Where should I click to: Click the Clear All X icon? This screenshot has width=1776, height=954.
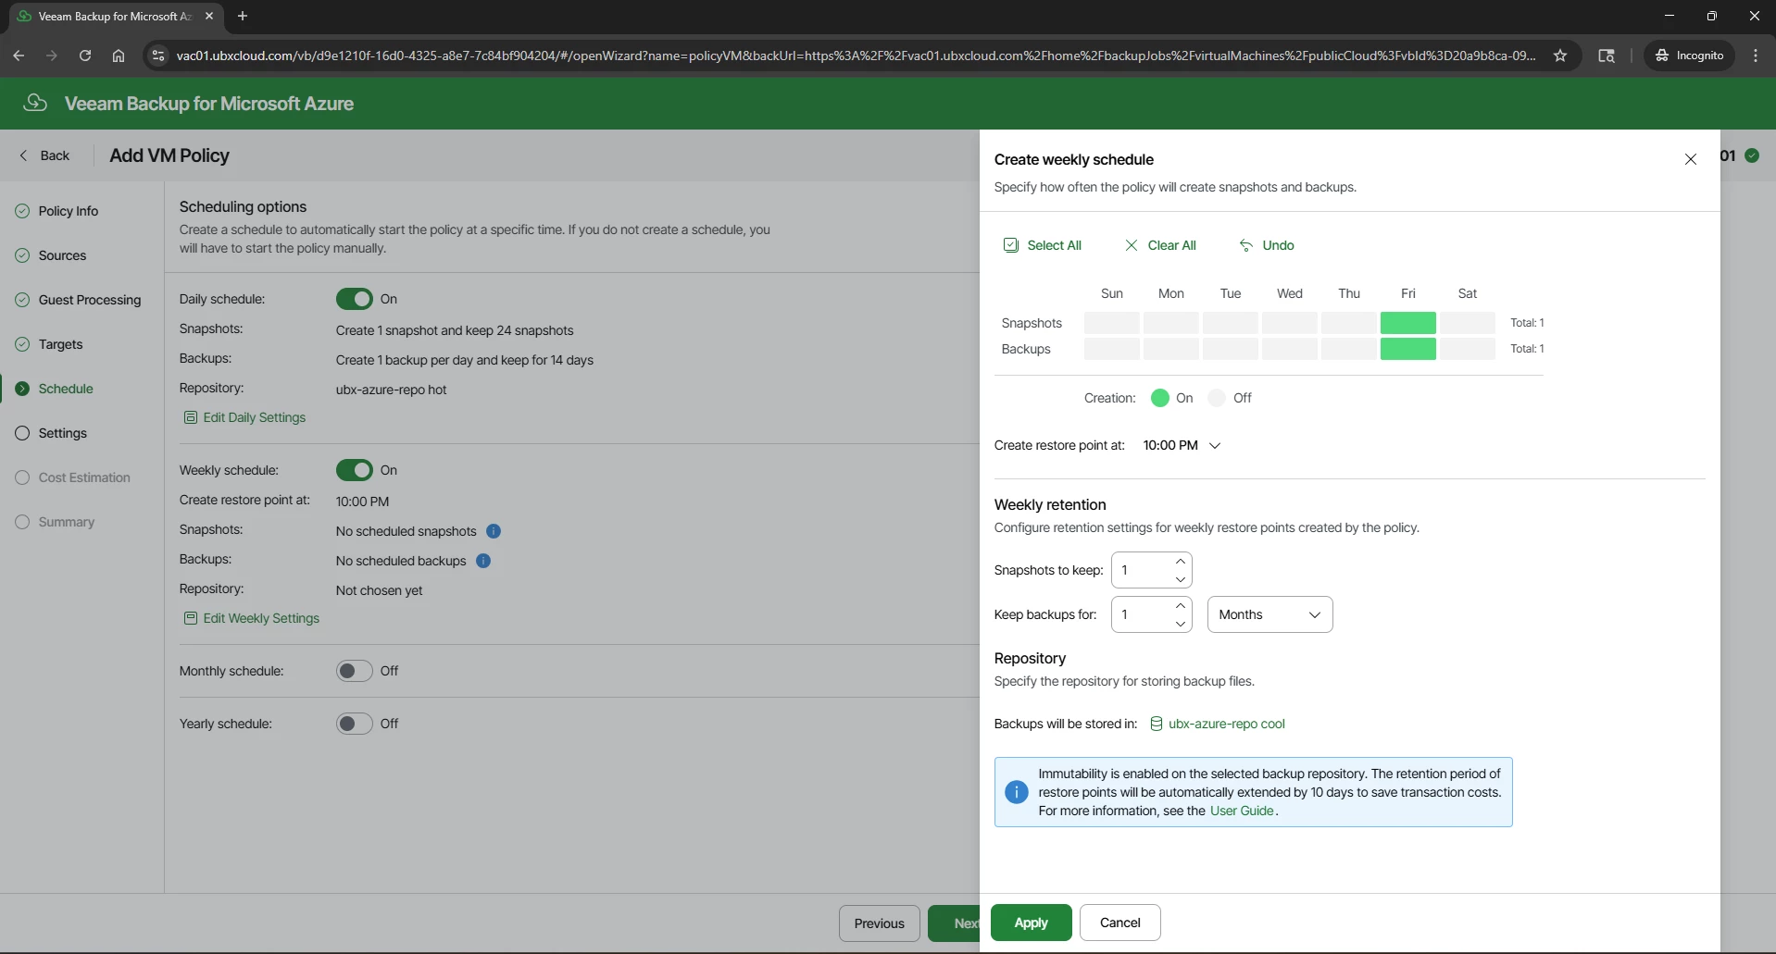(1131, 245)
